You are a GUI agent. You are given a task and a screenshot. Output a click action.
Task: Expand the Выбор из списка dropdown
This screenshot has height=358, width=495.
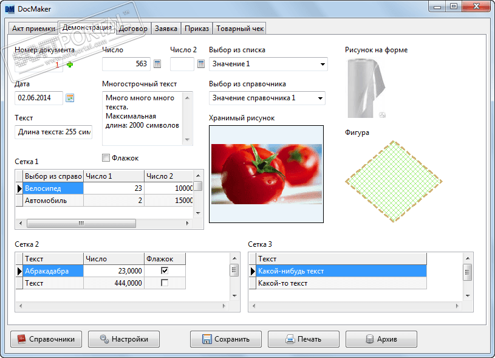[x=323, y=64]
